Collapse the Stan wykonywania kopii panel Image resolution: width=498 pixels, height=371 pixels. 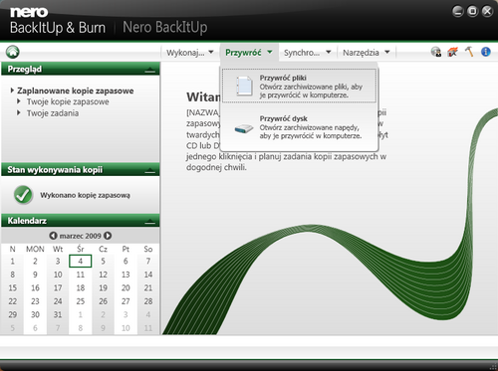coord(150,170)
